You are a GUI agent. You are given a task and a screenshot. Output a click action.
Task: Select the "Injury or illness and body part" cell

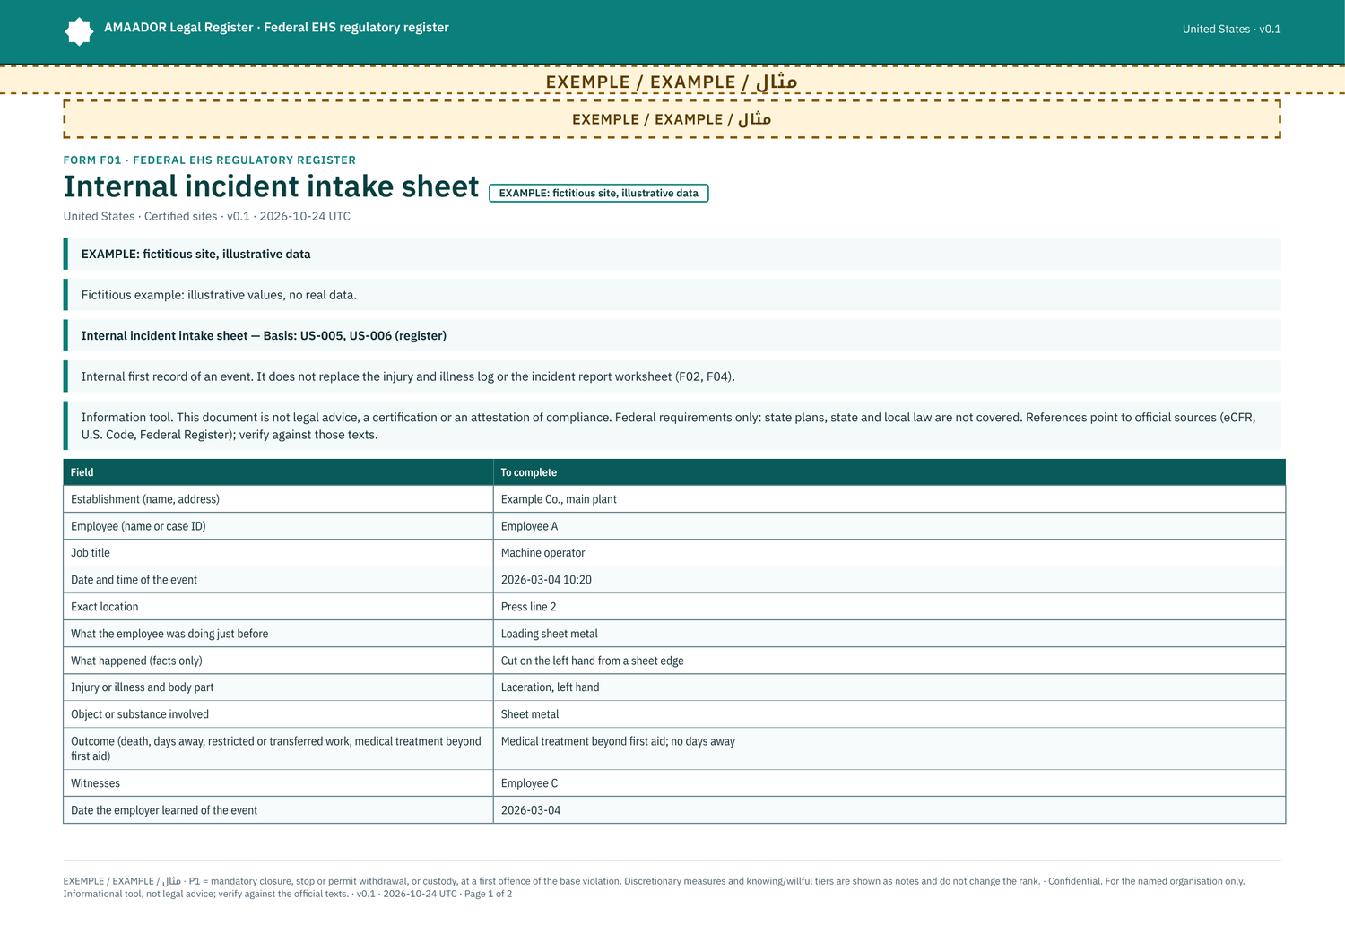278,687
